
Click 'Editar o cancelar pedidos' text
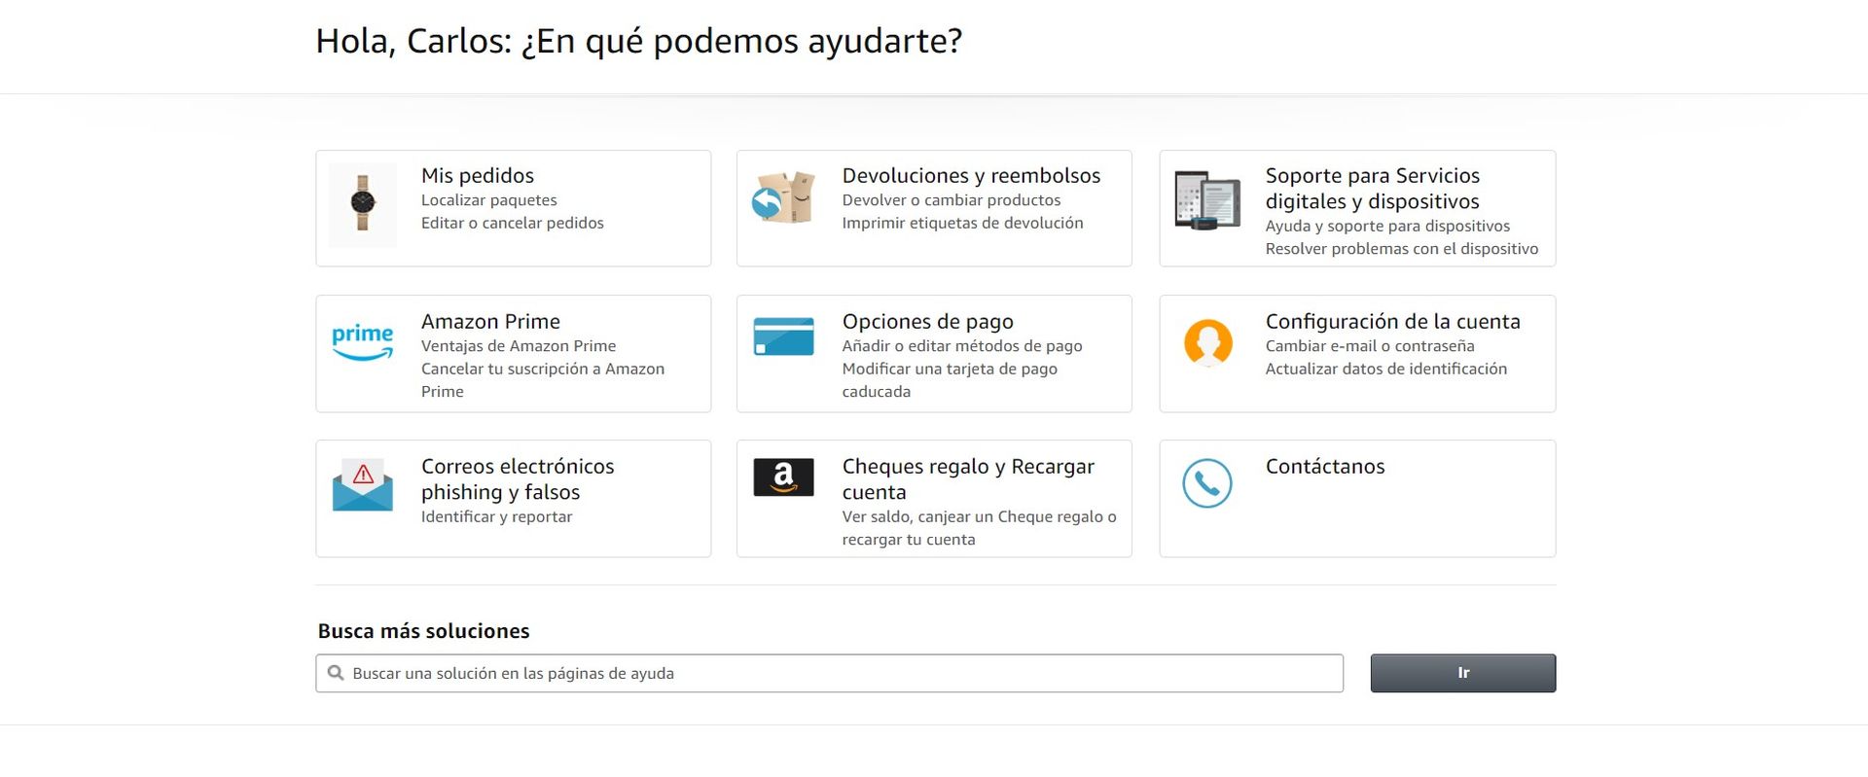[x=512, y=223]
